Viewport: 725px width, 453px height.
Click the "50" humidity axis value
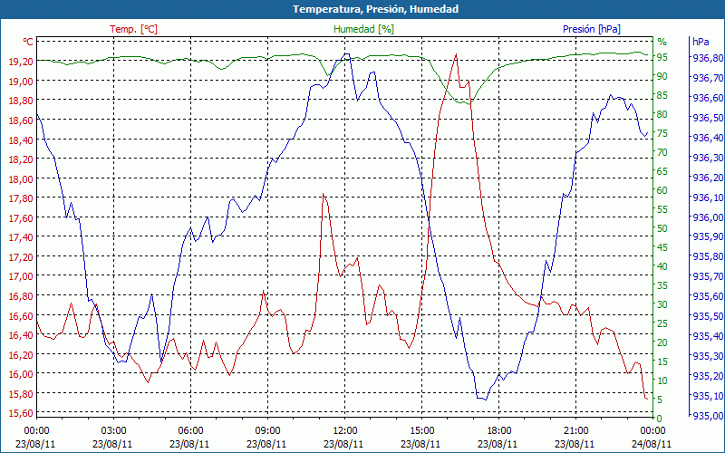(x=662, y=228)
